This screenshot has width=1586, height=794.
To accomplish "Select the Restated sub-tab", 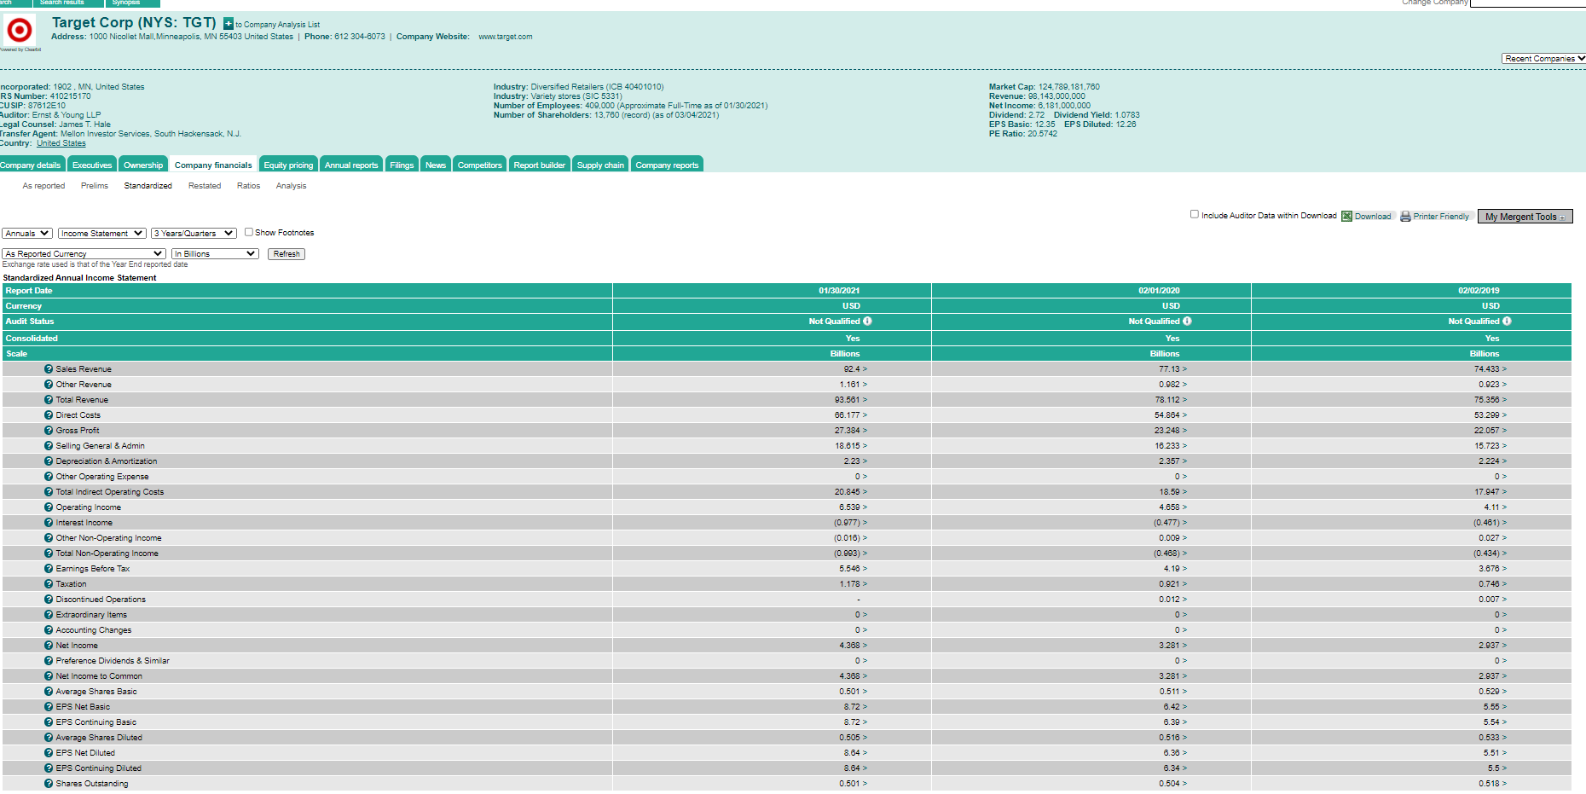I will 205,186.
